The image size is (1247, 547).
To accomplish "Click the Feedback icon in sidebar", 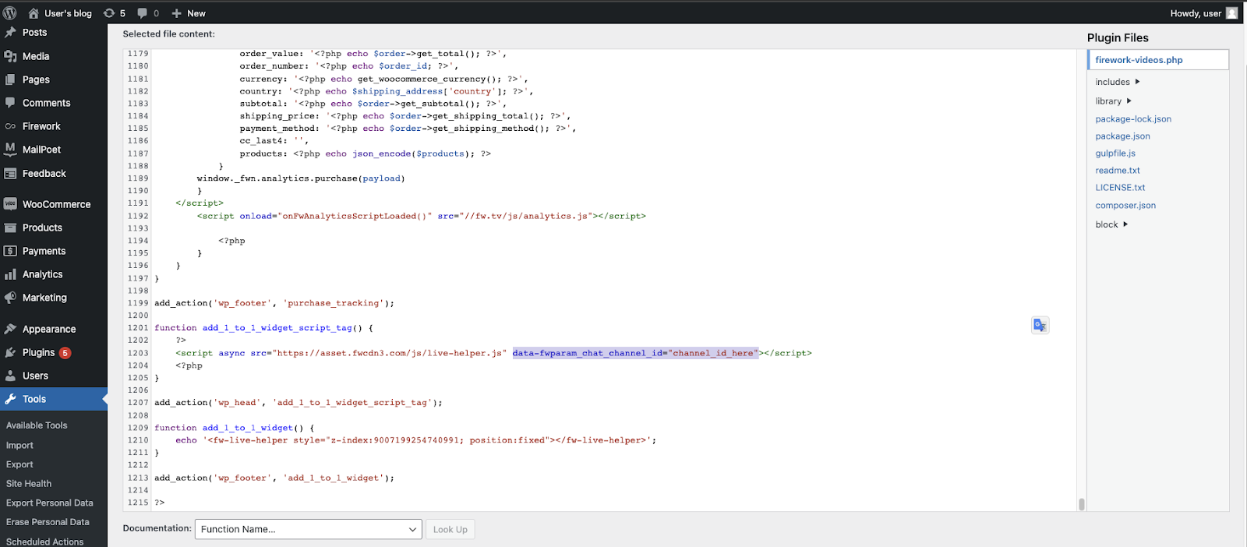I will 10,174.
